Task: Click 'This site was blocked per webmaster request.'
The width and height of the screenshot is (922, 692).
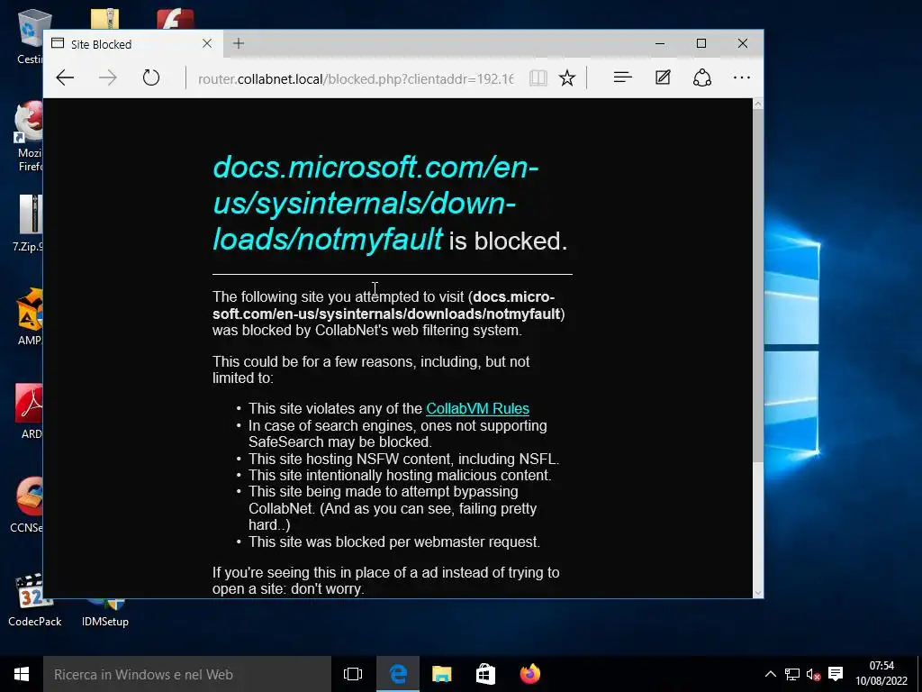Action: (x=394, y=542)
